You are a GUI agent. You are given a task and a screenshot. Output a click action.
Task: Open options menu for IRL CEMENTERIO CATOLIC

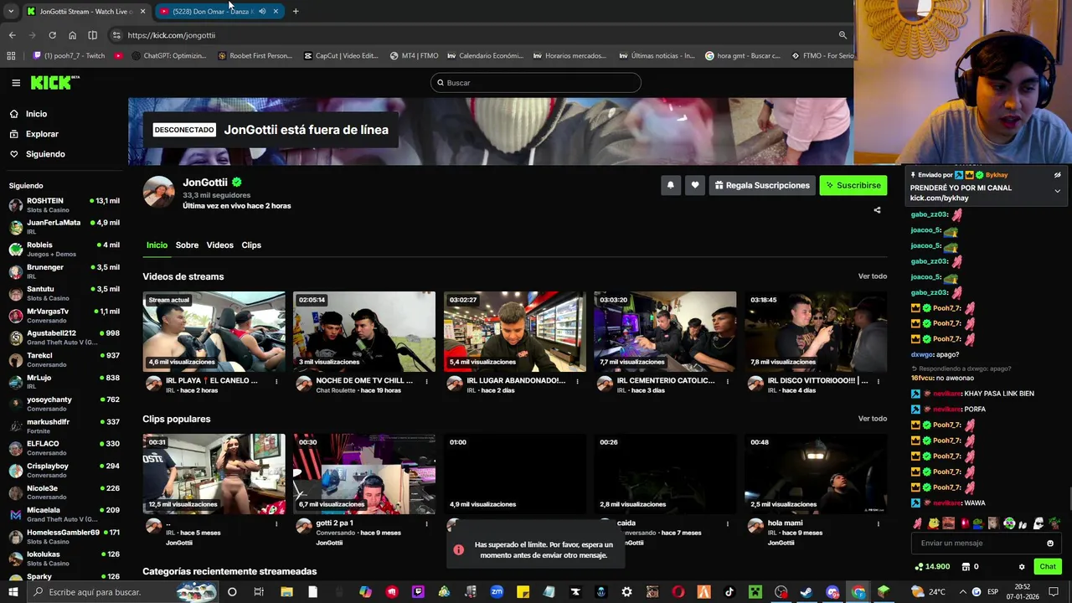coord(728,381)
